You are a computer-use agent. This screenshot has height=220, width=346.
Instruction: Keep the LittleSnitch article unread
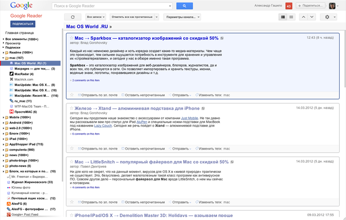click(143, 202)
